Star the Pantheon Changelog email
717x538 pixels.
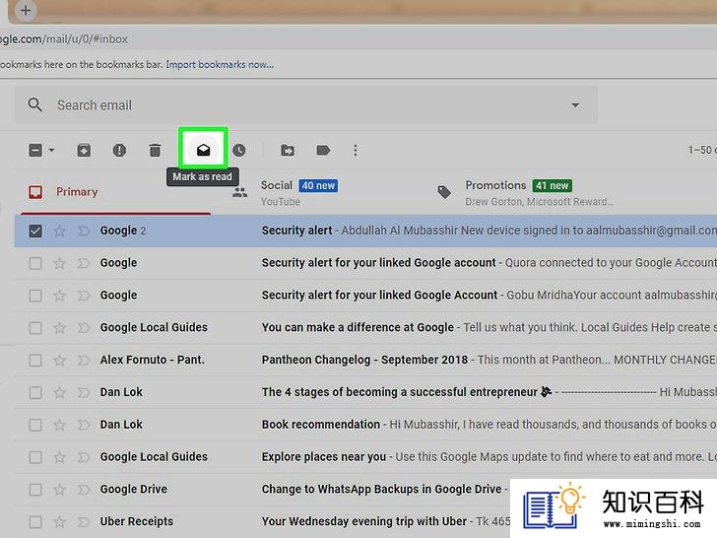coord(59,361)
